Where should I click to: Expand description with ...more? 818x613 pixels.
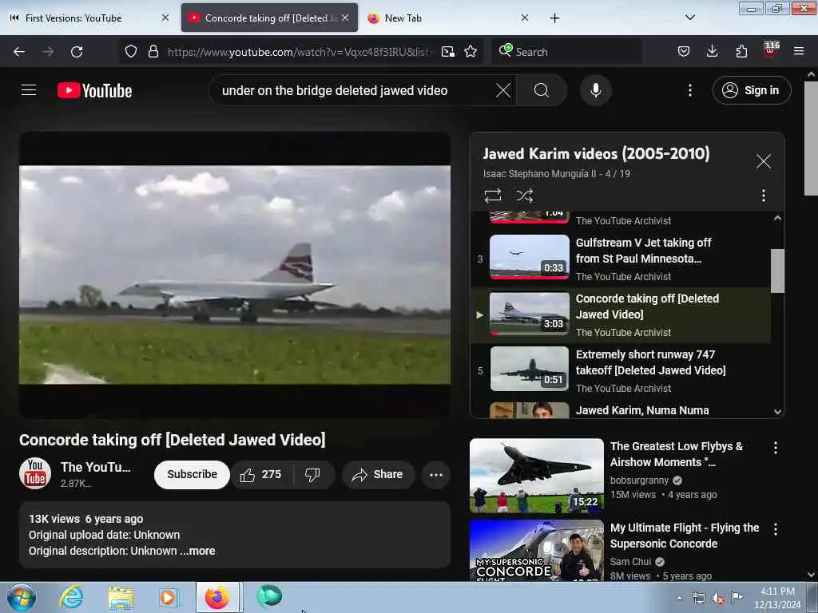[198, 551]
